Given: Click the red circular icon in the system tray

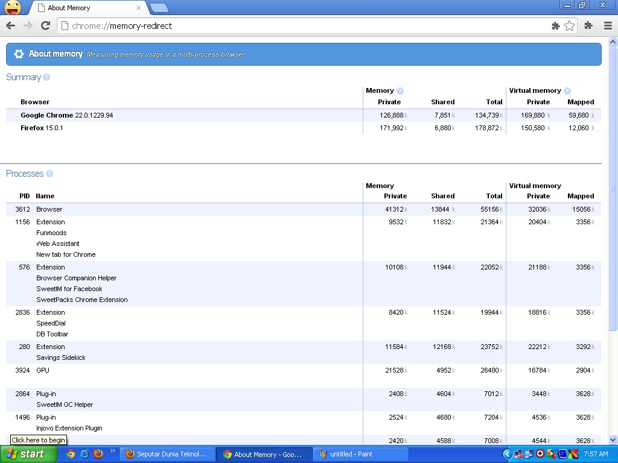Looking at the screenshot, I should click(540, 454).
